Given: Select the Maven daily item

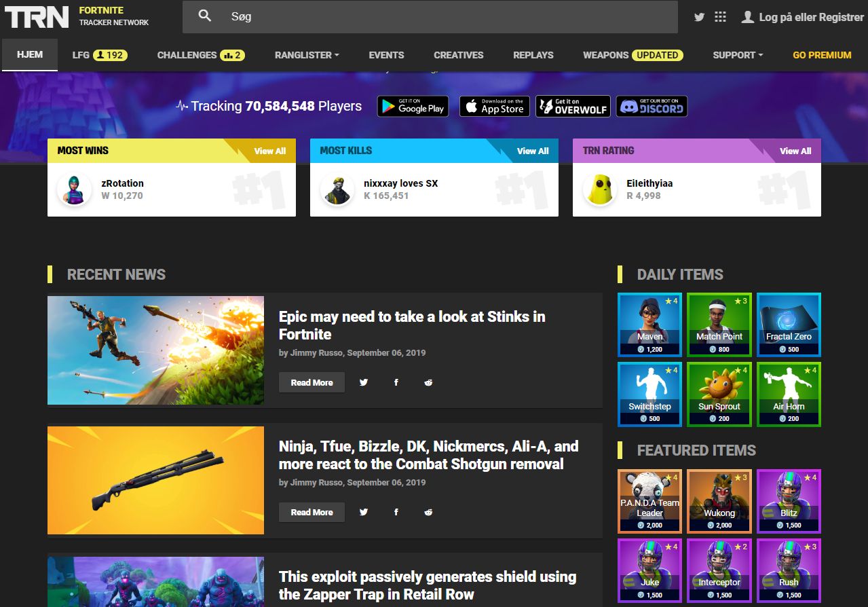Looking at the screenshot, I should (x=650, y=325).
